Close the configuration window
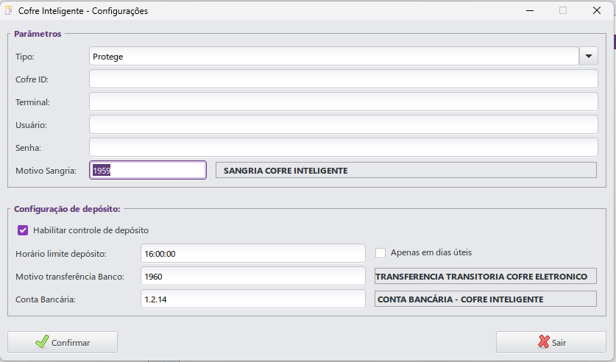 pyautogui.click(x=597, y=11)
